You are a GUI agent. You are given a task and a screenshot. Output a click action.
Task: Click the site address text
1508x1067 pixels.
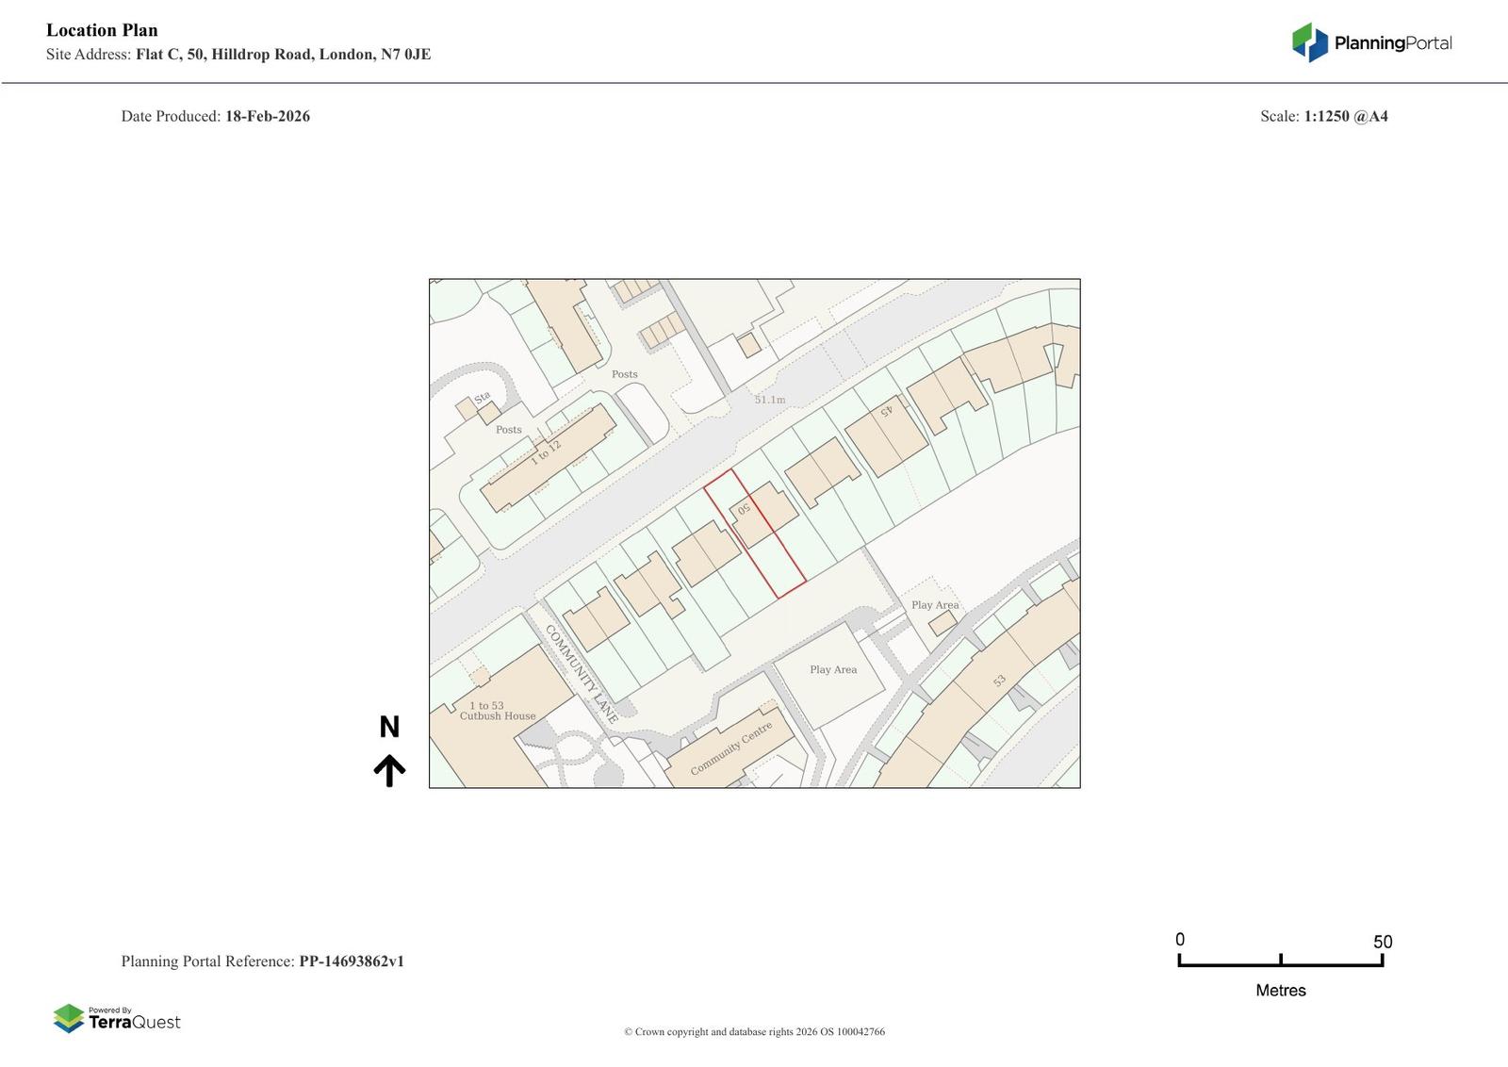tap(283, 55)
